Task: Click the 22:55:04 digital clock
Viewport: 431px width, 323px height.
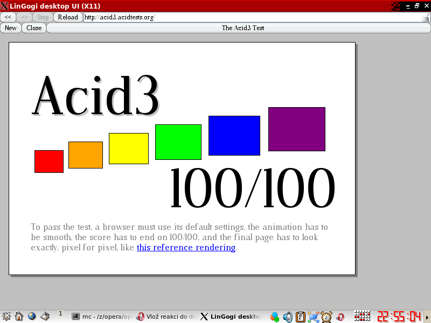Action: [x=399, y=317]
